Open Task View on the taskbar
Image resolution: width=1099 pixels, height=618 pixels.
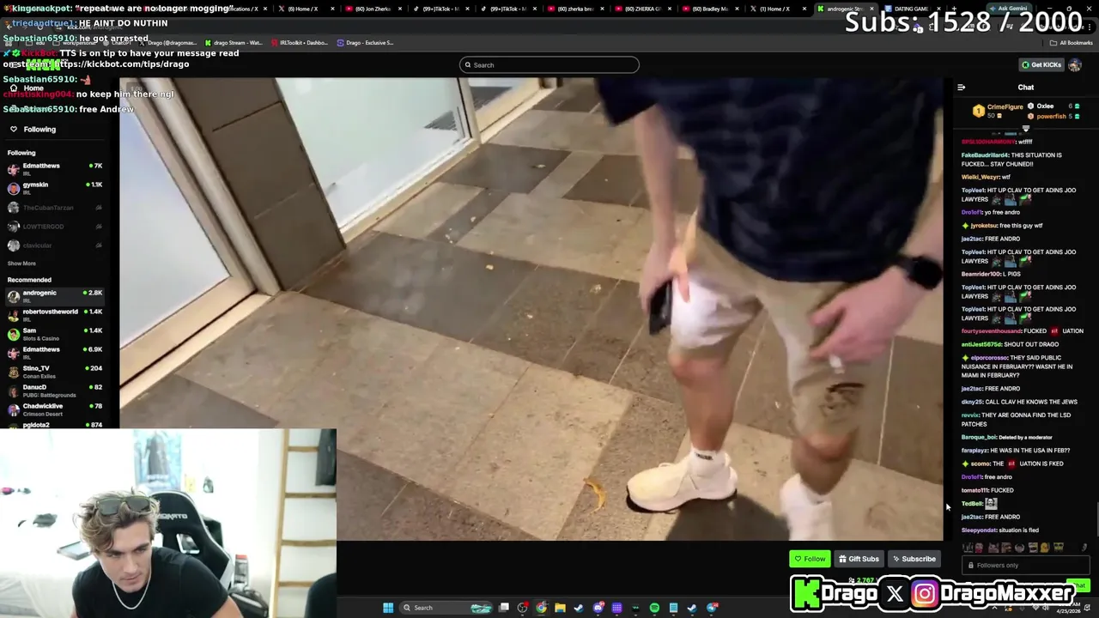point(504,608)
